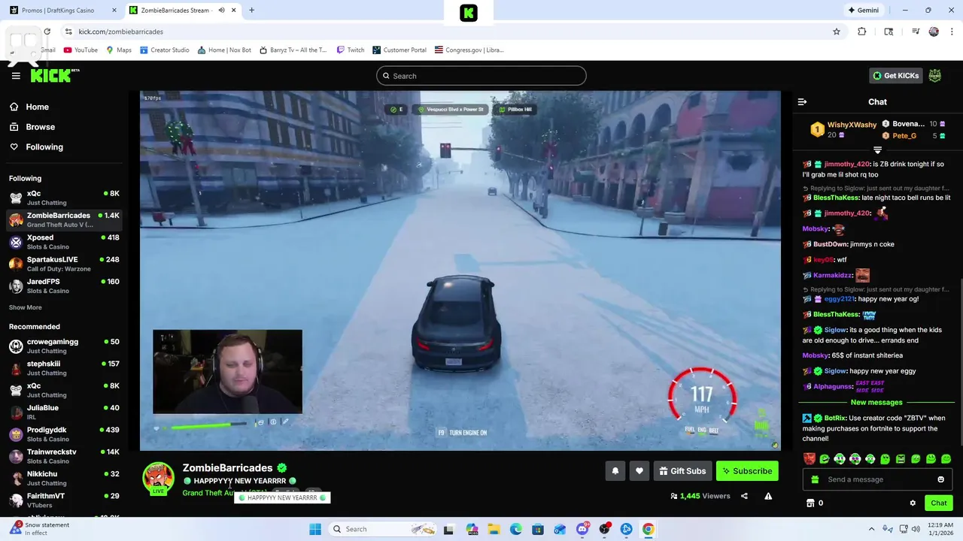Click ZombieBarricades channel name title

point(227,467)
